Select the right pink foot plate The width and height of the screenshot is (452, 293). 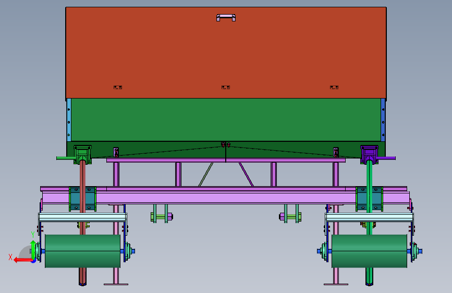(x=336, y=284)
